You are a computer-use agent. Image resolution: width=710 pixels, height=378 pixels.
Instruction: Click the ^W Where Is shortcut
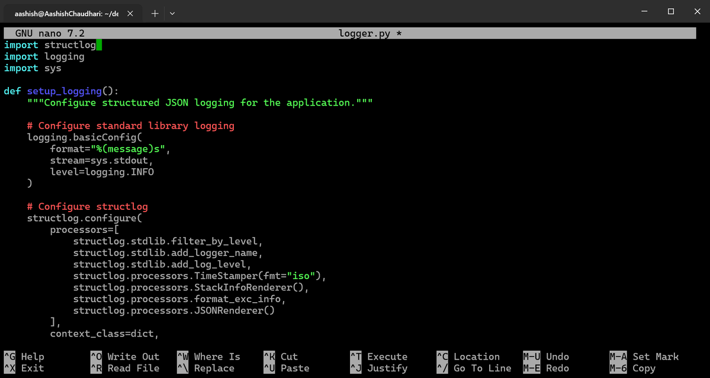tap(209, 357)
